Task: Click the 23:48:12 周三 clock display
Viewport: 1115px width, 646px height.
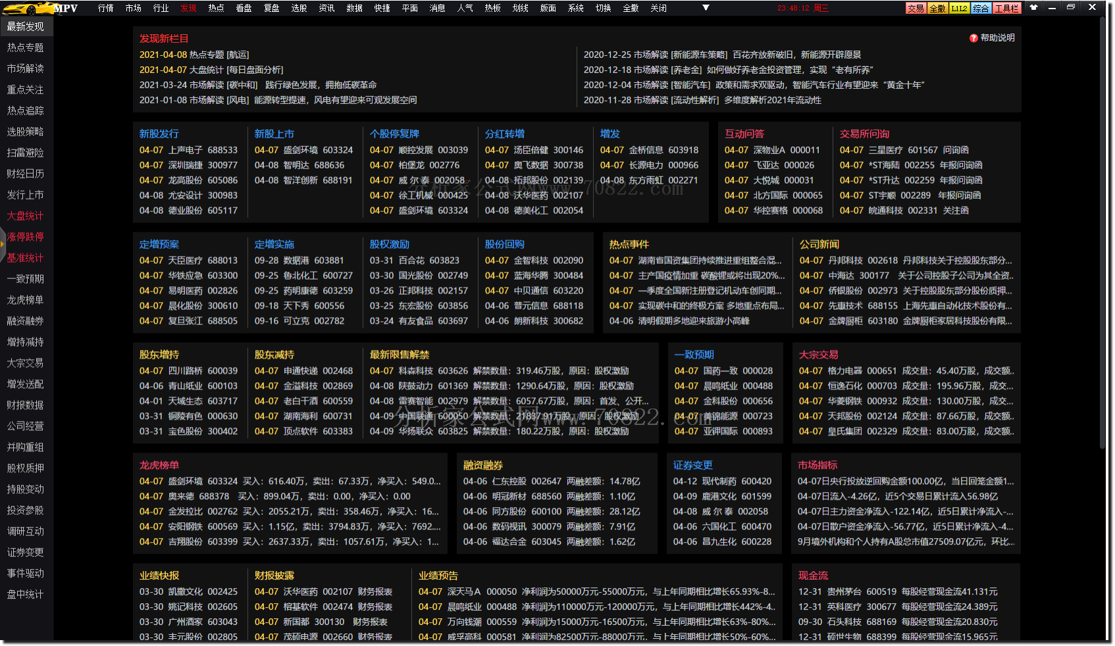Action: 803,8
